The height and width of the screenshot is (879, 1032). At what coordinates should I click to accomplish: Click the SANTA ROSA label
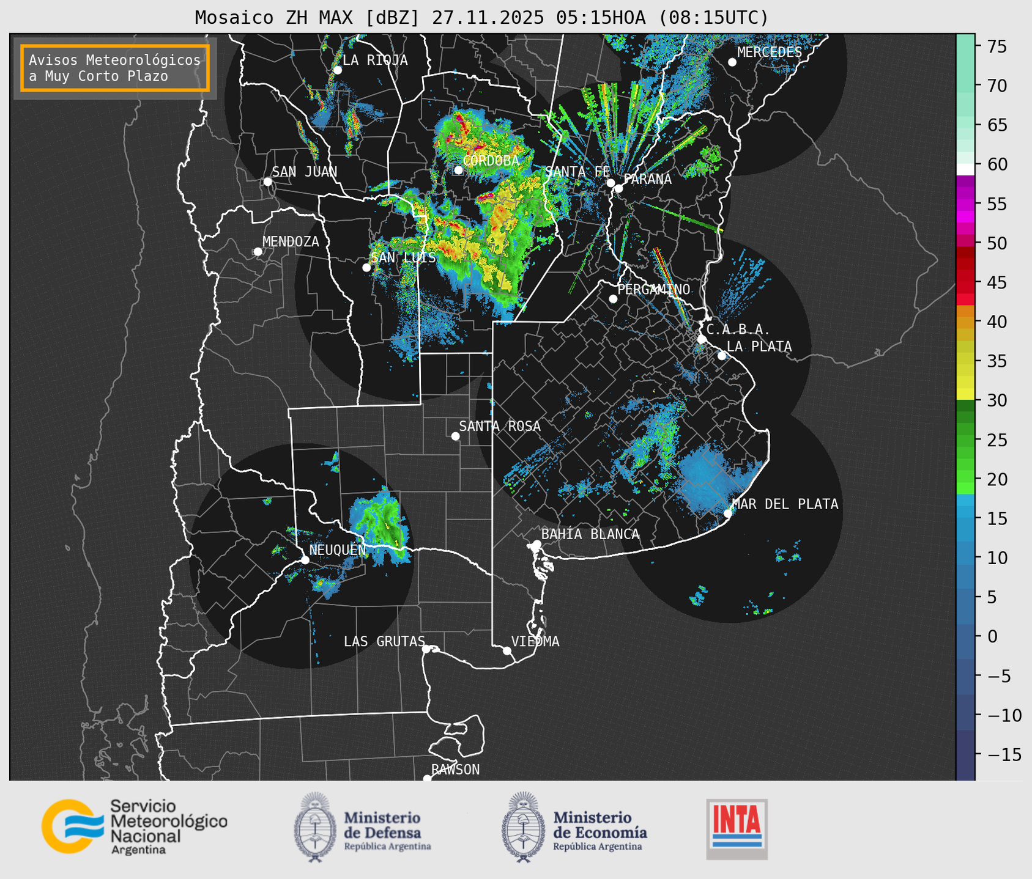click(500, 426)
